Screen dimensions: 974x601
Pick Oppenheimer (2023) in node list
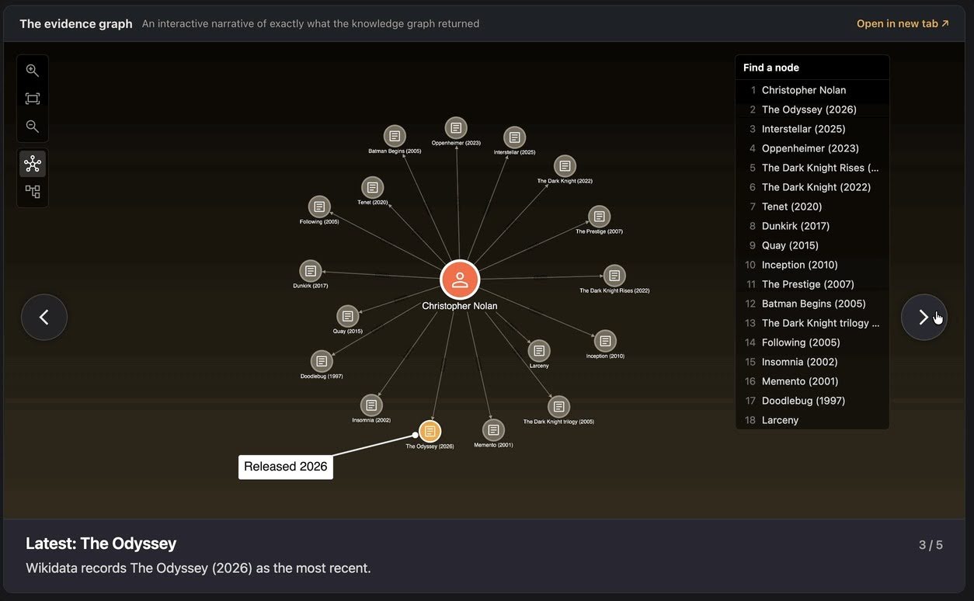click(812, 148)
